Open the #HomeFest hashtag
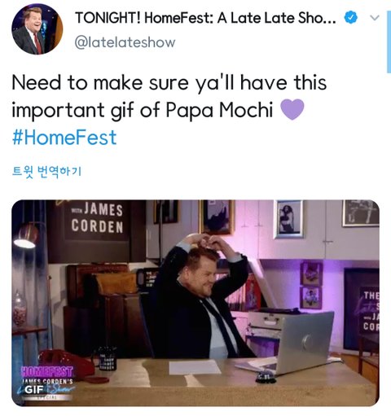Image resolution: width=391 pixels, height=416 pixels. pyautogui.click(x=64, y=138)
